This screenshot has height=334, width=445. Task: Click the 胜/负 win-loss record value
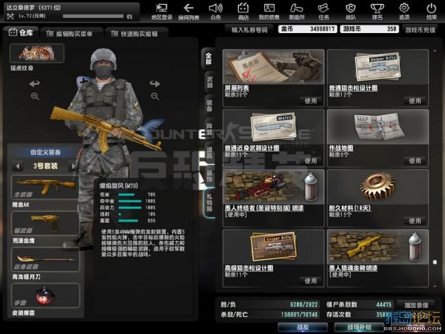click(x=303, y=305)
